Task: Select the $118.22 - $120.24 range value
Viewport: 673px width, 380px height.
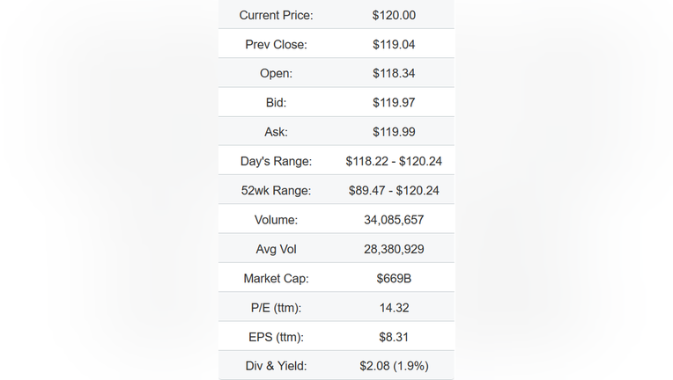Action: pos(394,162)
